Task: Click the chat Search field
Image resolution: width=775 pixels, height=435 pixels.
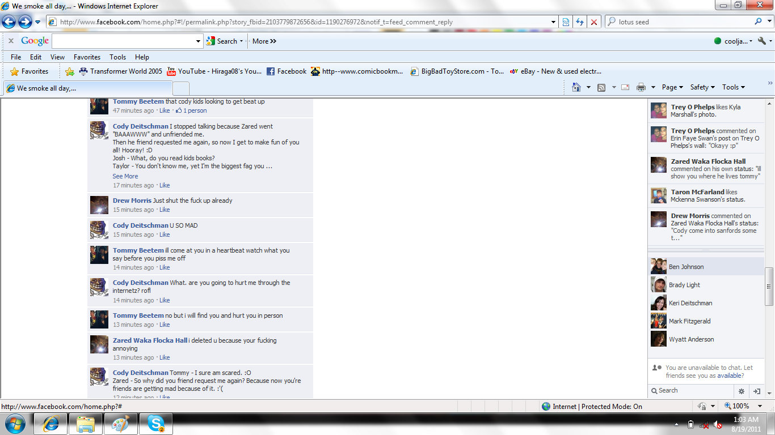Action: (691, 391)
